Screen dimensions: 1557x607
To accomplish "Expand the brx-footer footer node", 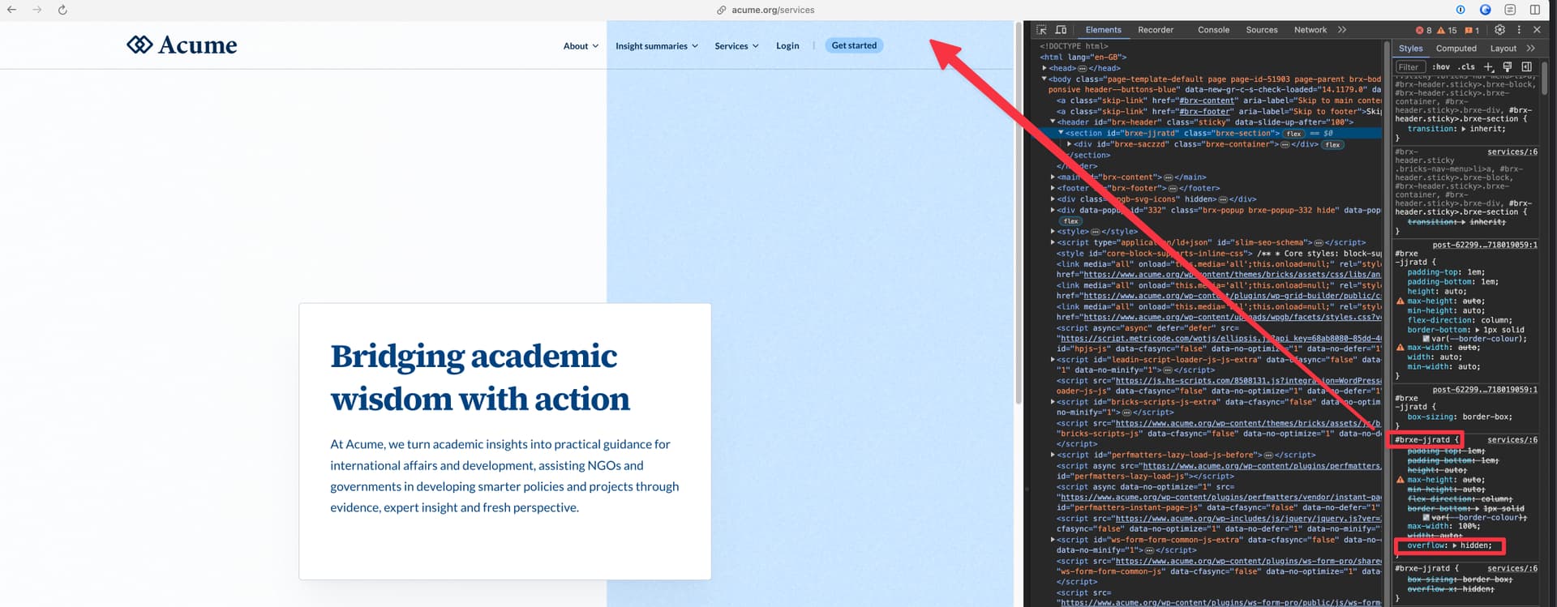I will (x=1053, y=189).
